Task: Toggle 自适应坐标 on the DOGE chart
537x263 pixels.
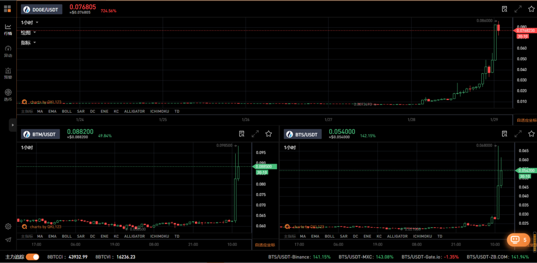Action: click(527, 120)
